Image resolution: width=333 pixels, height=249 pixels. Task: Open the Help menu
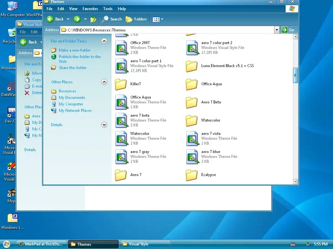click(122, 9)
